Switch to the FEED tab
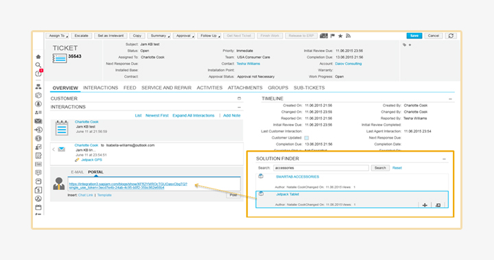The width and height of the screenshot is (494, 260). pos(130,88)
